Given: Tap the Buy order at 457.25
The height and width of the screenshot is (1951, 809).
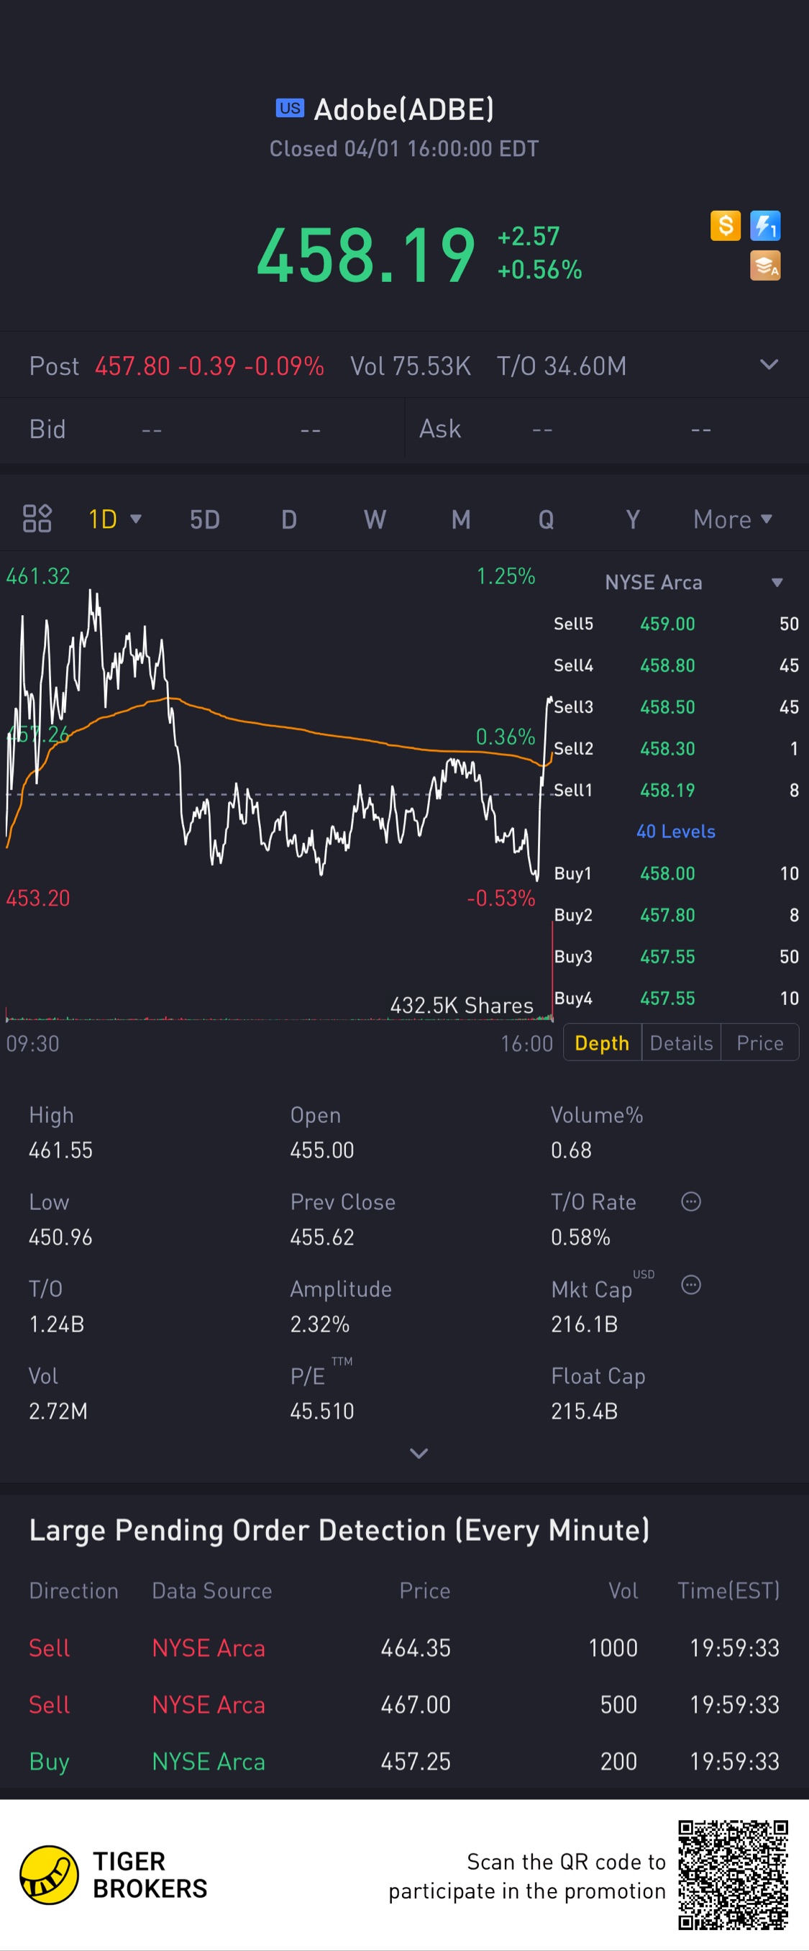Looking at the screenshot, I should 404,1762.
